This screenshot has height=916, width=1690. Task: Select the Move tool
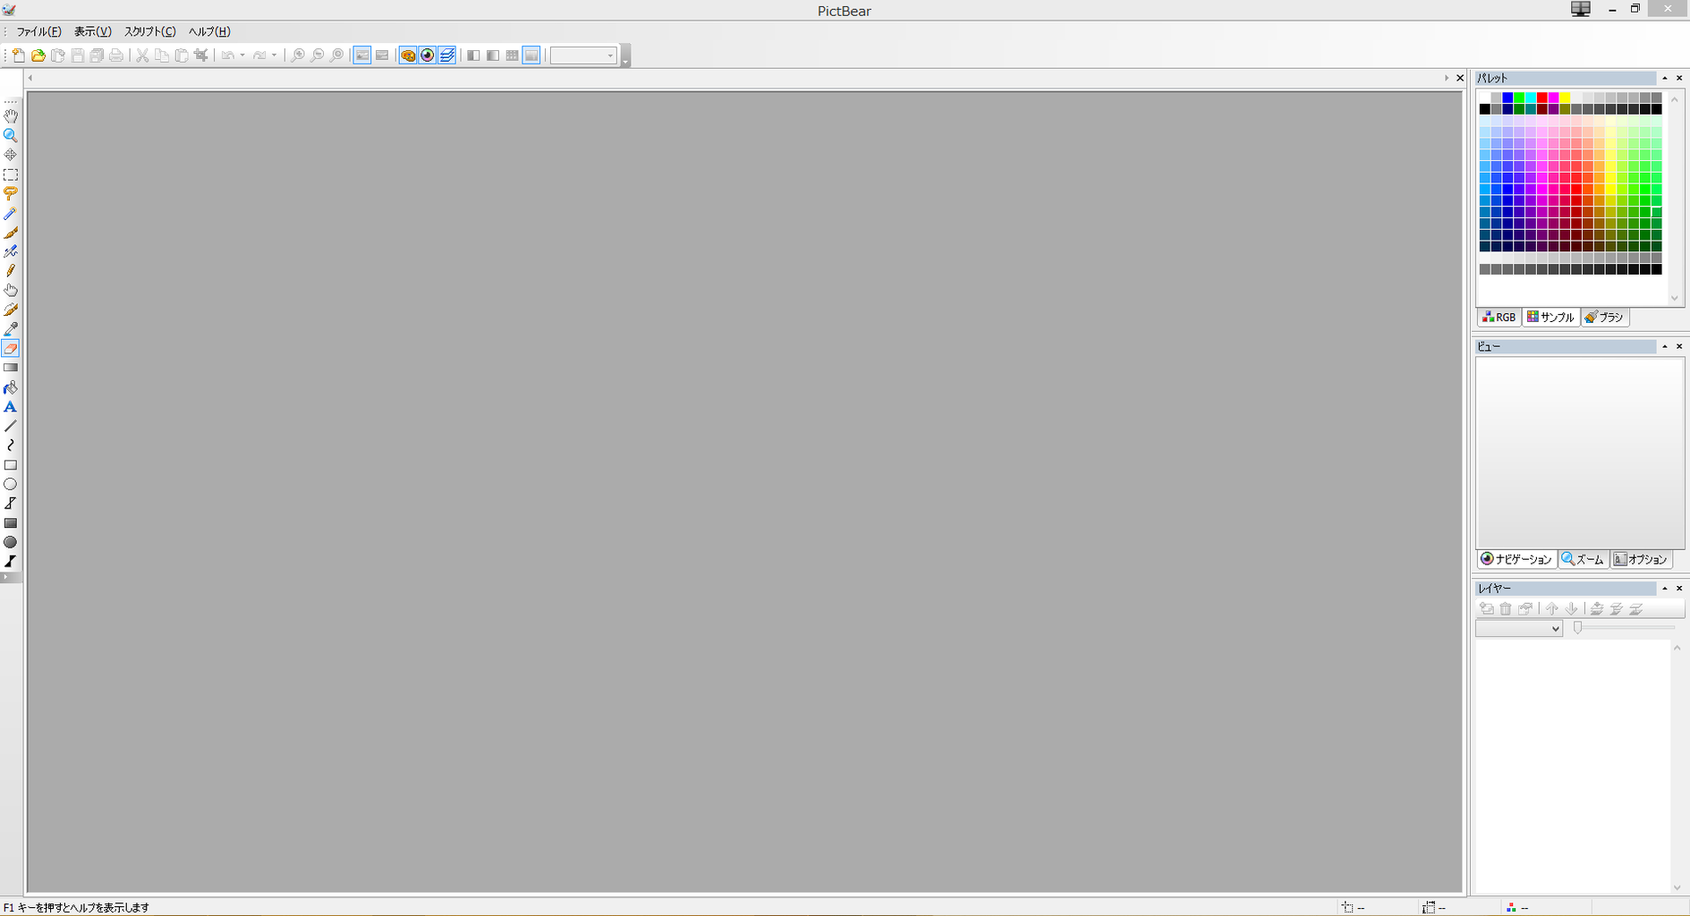point(11,155)
